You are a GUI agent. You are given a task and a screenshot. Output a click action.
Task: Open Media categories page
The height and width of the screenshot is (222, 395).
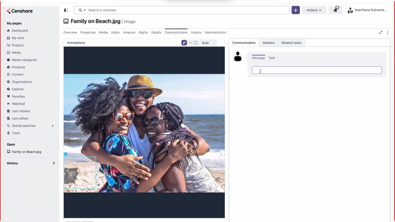pyautogui.click(x=24, y=60)
